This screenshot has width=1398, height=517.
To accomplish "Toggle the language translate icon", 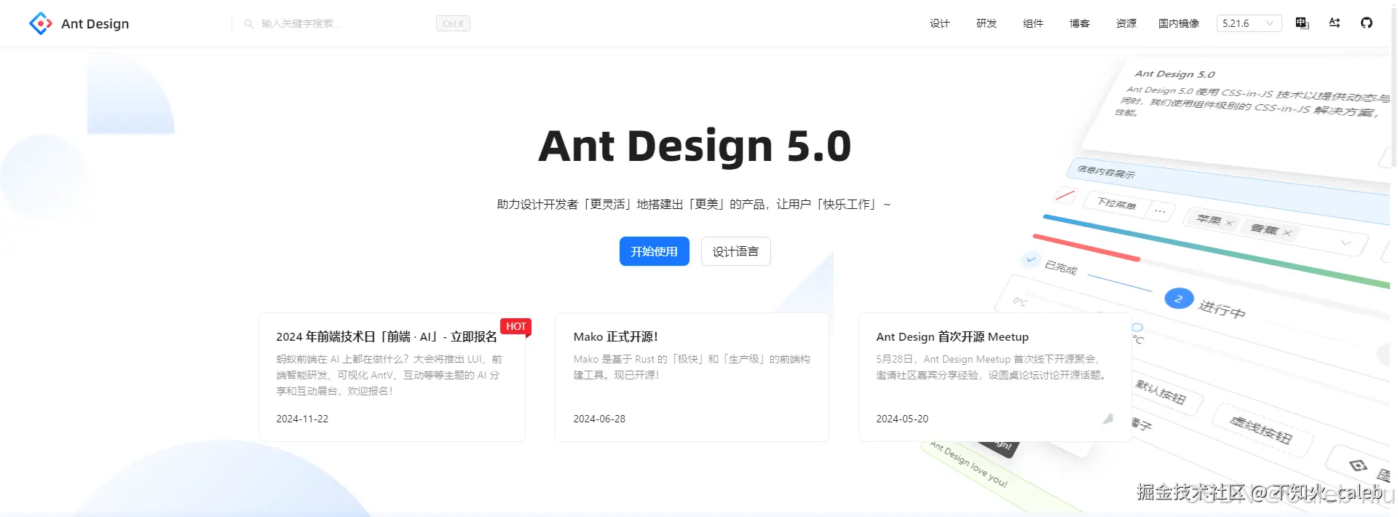I will (x=1303, y=23).
